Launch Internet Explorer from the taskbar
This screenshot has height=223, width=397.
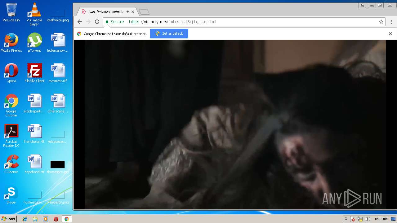[x=25, y=219]
